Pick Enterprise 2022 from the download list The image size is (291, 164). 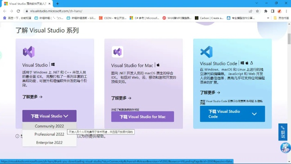click(49, 143)
